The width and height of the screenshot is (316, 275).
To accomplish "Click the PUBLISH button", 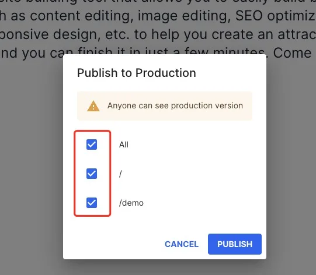I will [235, 244].
